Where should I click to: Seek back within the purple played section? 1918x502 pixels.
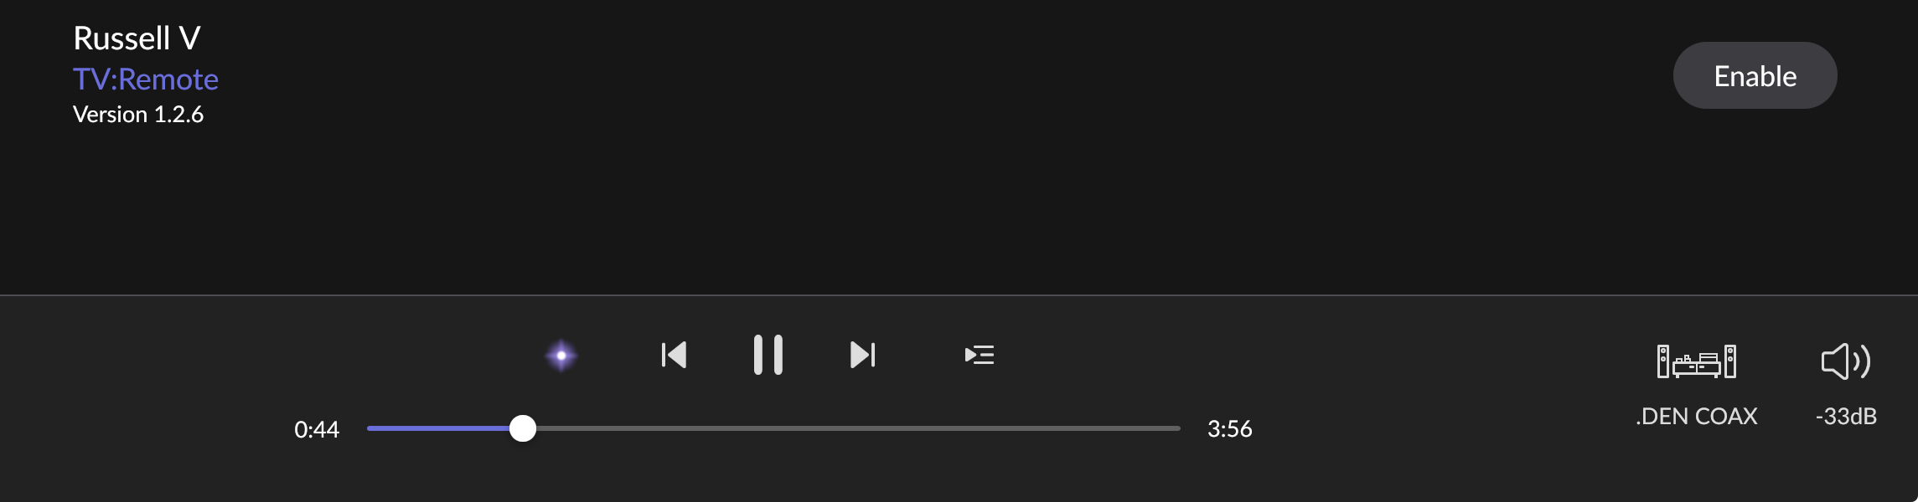[438, 428]
